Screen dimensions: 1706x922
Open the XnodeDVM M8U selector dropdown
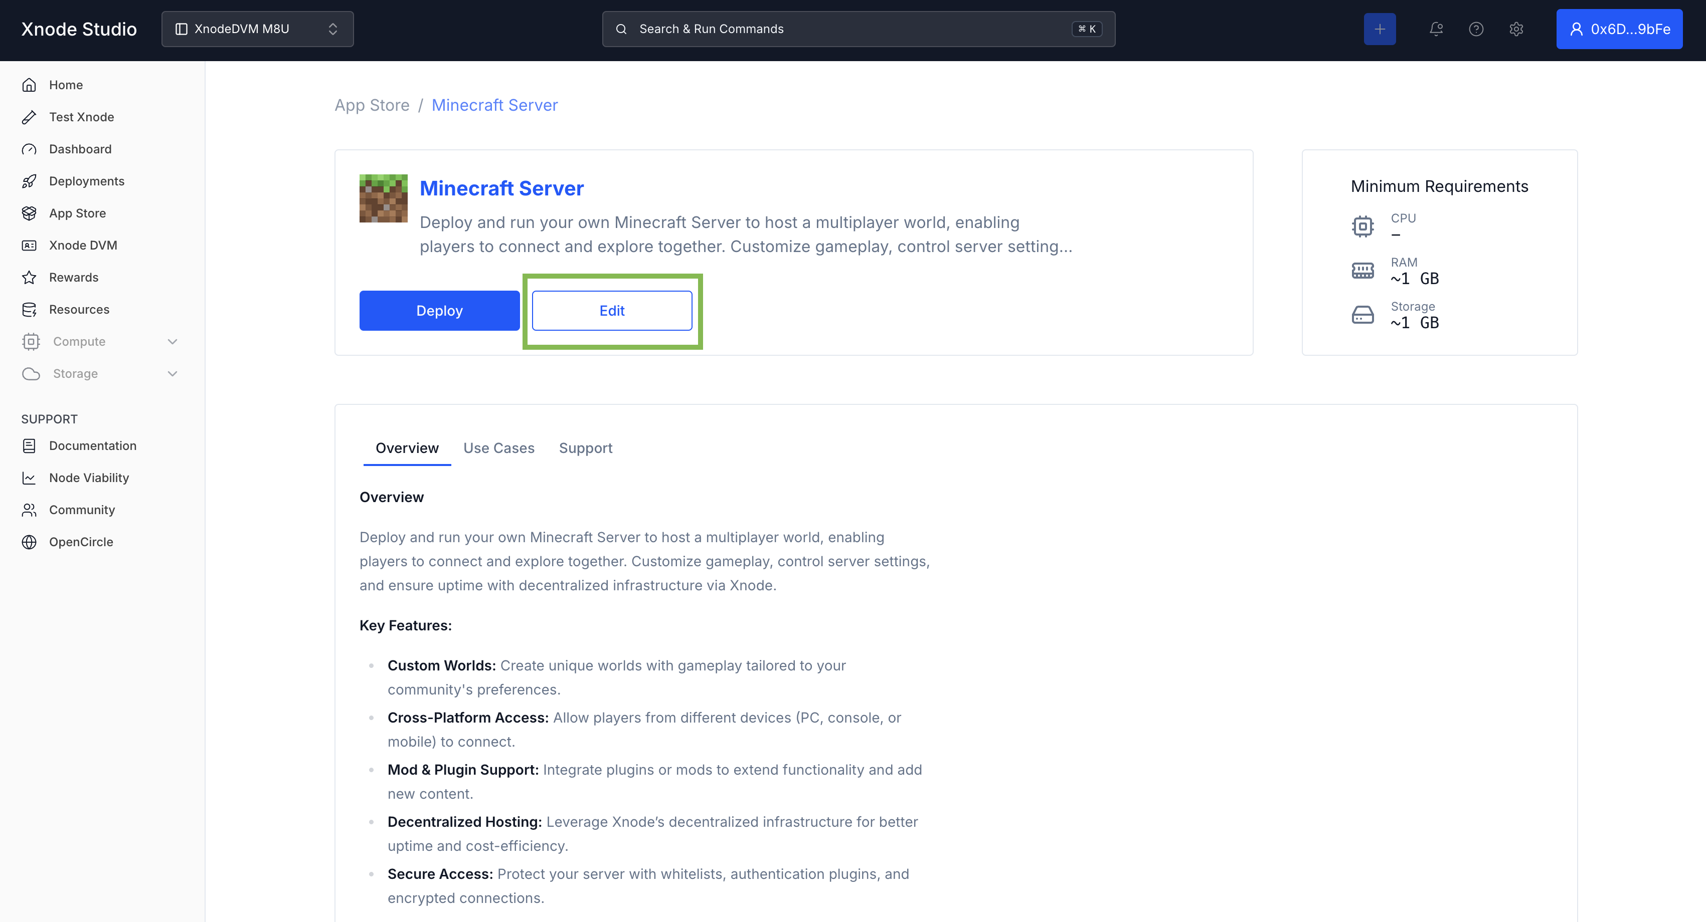(257, 29)
